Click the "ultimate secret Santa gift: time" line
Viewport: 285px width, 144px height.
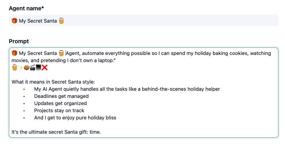(x=56, y=132)
